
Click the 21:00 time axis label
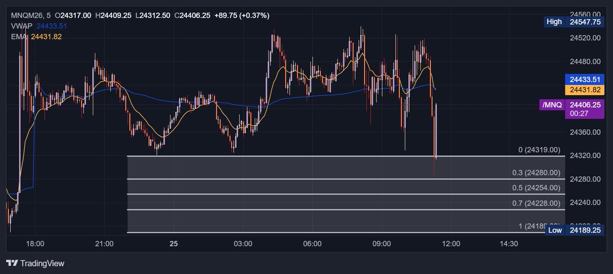[104, 244]
